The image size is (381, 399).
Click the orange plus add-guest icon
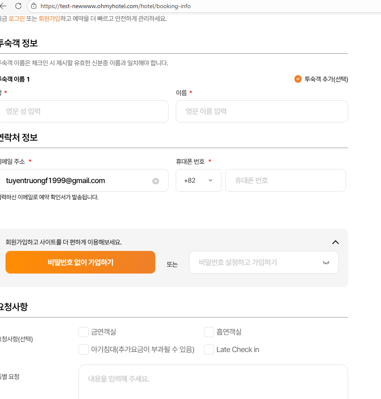298,79
